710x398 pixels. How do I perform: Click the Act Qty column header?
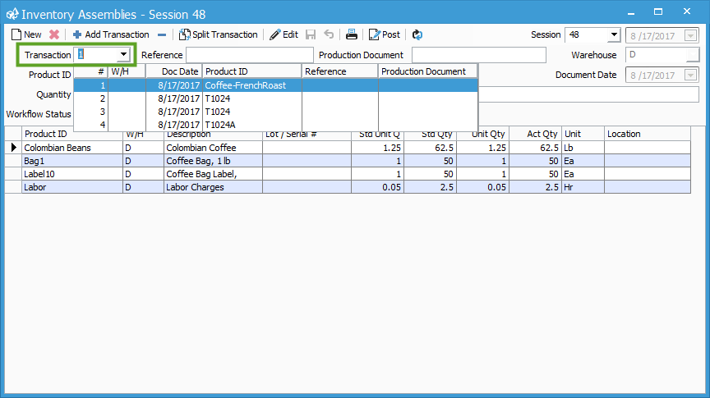pos(535,134)
